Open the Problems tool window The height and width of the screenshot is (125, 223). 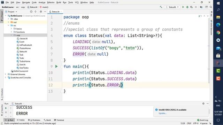pos(34,120)
